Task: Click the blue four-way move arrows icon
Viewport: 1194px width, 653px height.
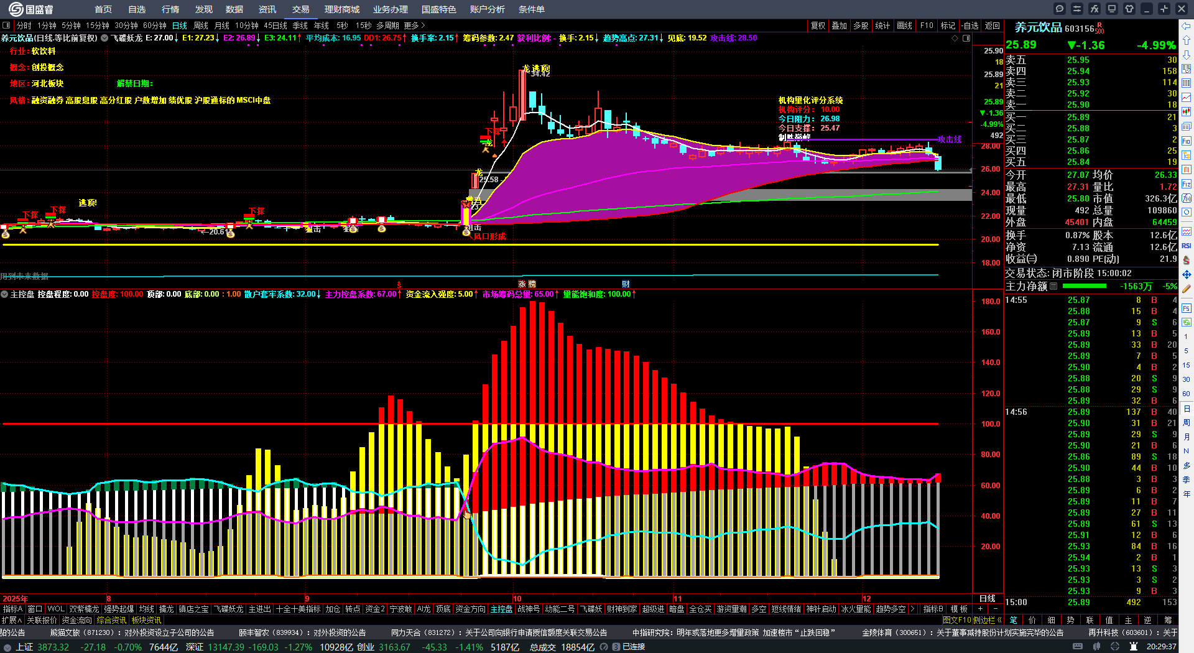Action: (1187, 274)
